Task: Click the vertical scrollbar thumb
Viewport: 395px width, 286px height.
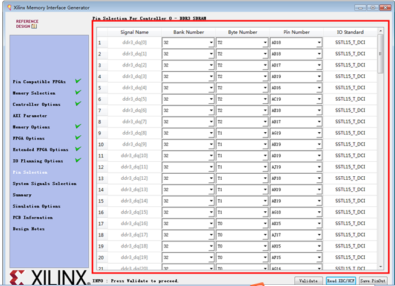Action: [381, 54]
